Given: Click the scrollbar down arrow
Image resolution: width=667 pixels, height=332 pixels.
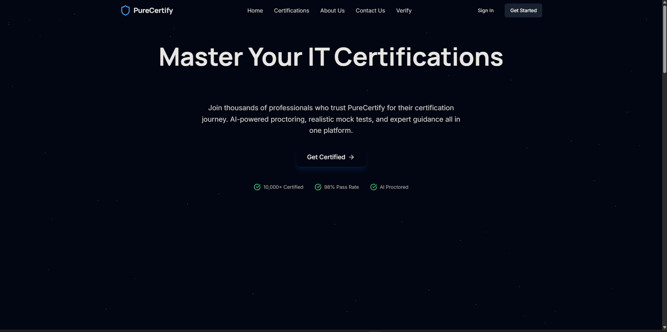Looking at the screenshot, I should [665, 327].
